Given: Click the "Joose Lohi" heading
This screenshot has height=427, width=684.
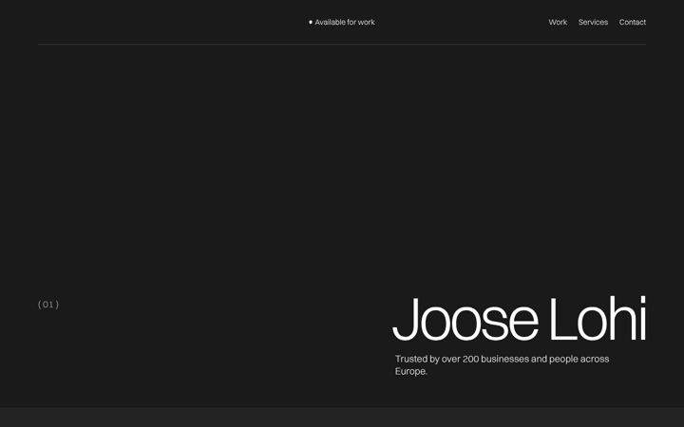Looking at the screenshot, I should 519,319.
